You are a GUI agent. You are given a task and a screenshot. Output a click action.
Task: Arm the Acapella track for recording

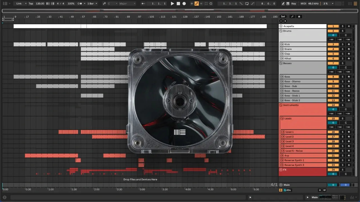(x=349, y=26)
